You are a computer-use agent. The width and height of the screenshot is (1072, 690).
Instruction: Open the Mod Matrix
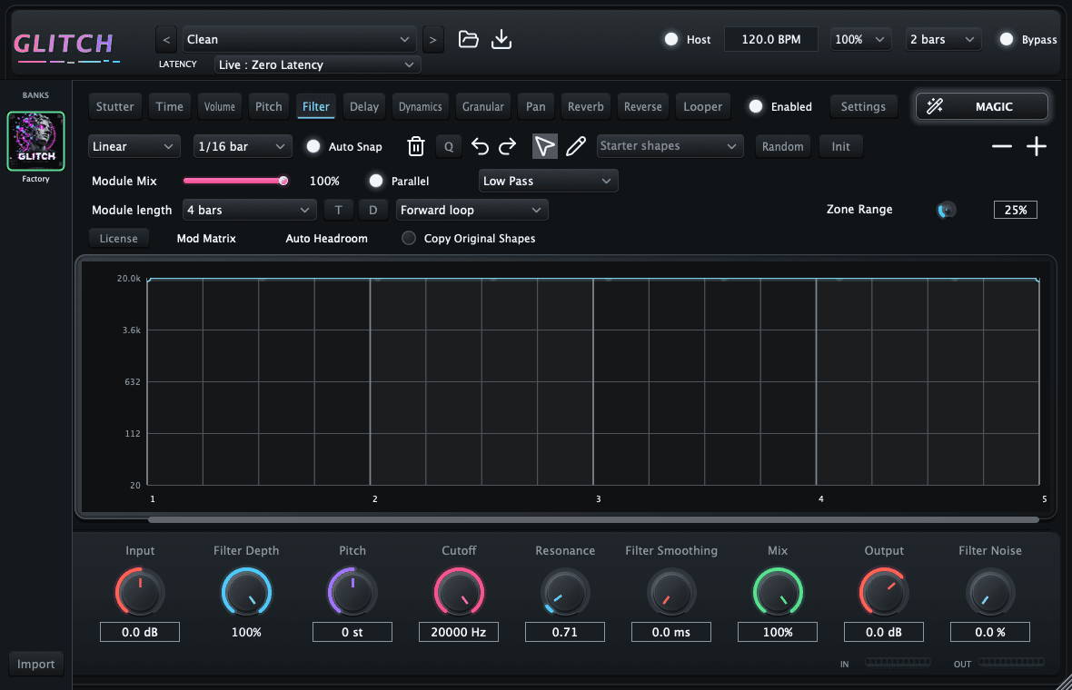pos(206,239)
